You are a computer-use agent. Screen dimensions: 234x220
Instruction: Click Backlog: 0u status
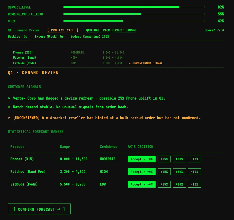(17, 37)
